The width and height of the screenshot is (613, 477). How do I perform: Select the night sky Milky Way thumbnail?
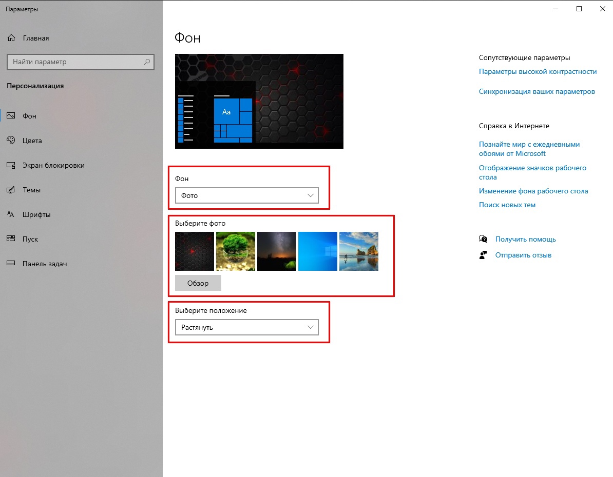click(277, 251)
